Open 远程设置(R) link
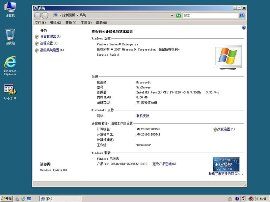The width and height of the screenshot is (270, 202). coord(49,43)
